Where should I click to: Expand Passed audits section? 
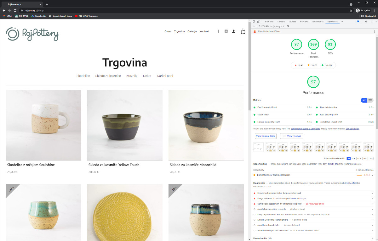[313, 238]
